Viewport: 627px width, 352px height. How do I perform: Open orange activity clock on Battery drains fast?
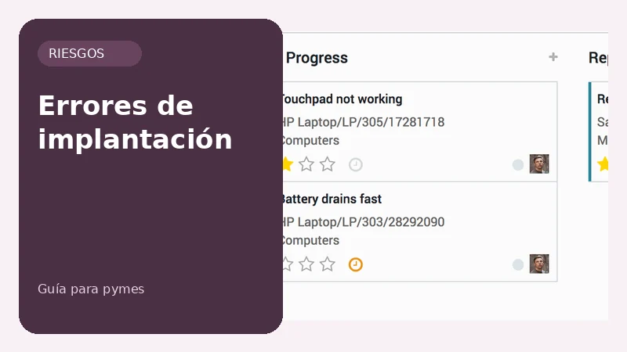[356, 264]
